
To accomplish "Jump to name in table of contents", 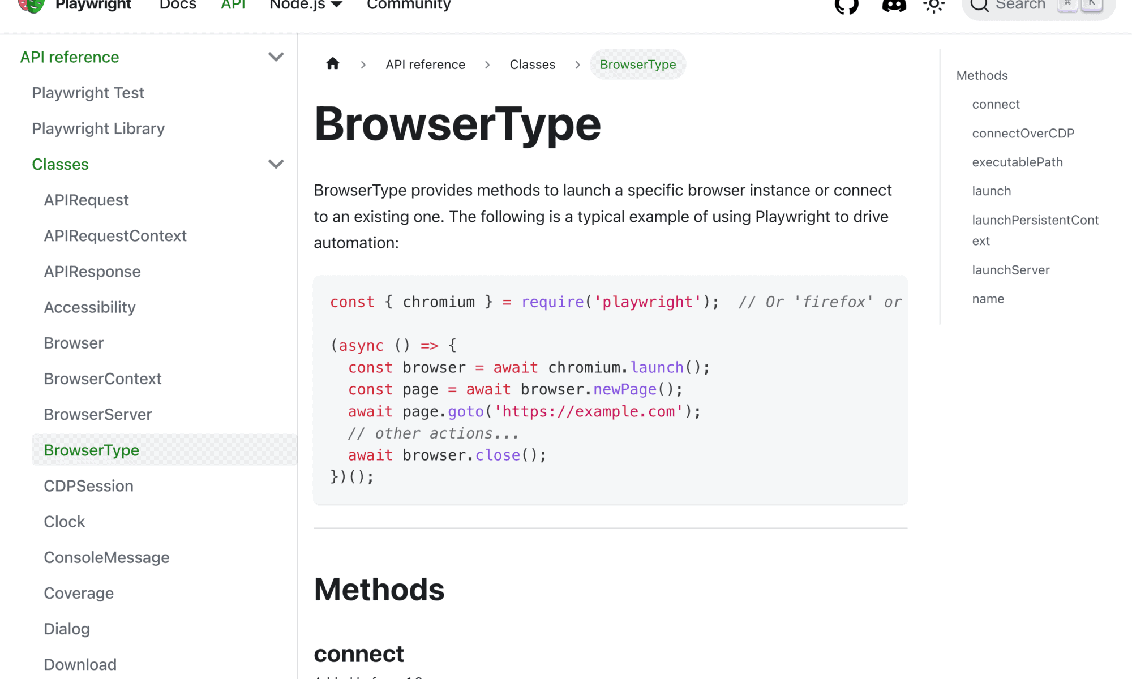I will pos(988,299).
